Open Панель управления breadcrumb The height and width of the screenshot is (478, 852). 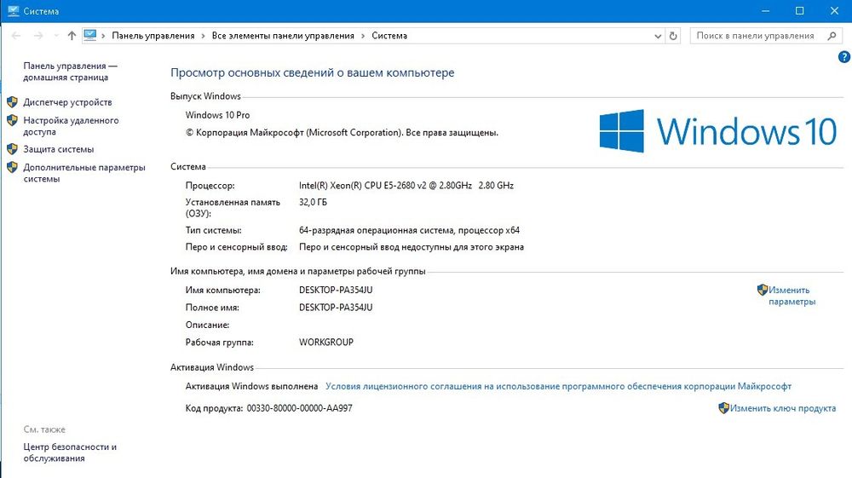153,36
